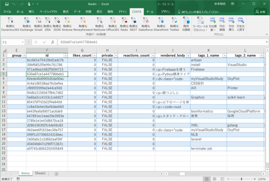This screenshot has width=270, height=182.
Task: Switch to the Formulas (数式) ribbon tab
Action: click(x=66, y=12)
